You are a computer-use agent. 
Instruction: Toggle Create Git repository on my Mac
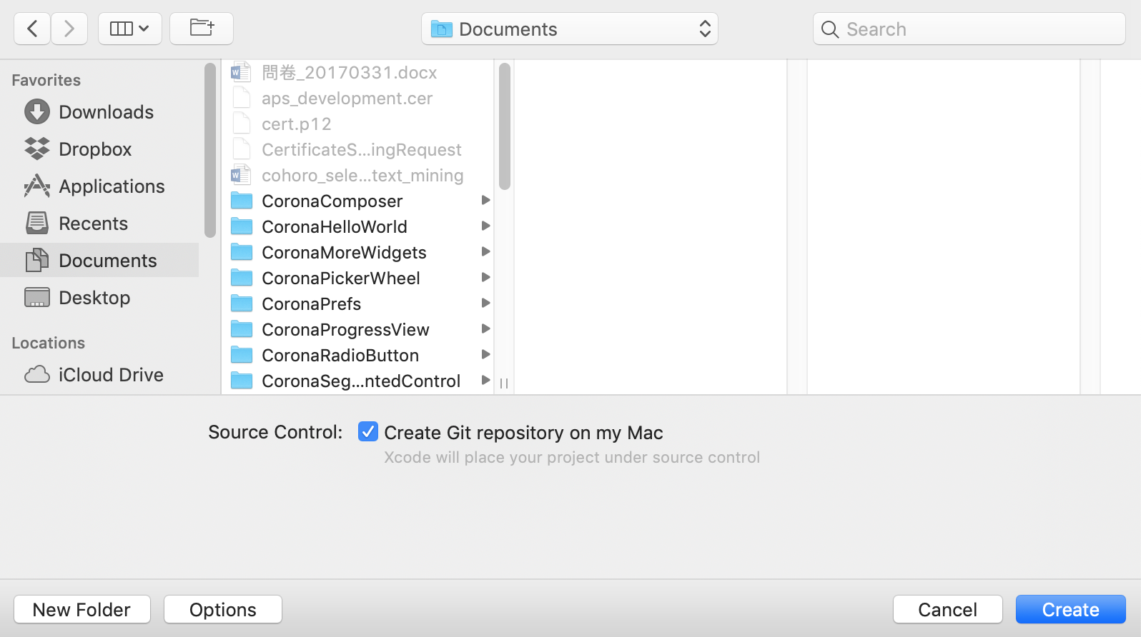click(x=368, y=431)
